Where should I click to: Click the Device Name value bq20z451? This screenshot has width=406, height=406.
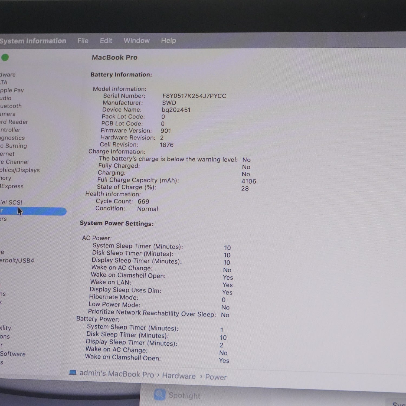(x=176, y=110)
